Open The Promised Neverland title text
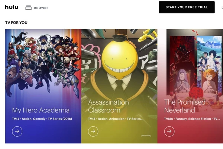 pyautogui.click(x=185, y=106)
